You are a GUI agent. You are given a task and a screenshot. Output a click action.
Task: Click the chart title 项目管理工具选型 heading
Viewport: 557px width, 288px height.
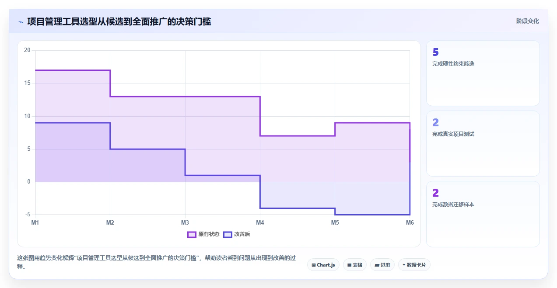tap(119, 21)
